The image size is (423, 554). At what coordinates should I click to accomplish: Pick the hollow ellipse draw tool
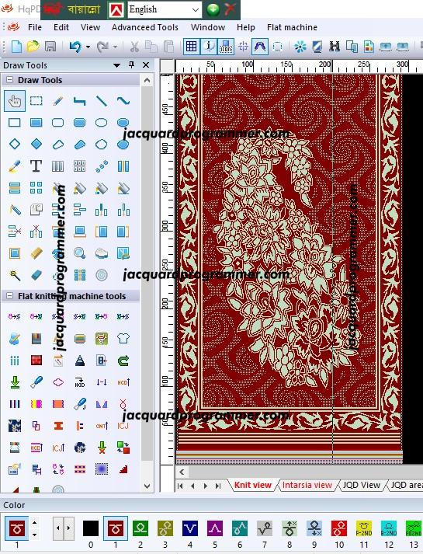tap(101, 123)
